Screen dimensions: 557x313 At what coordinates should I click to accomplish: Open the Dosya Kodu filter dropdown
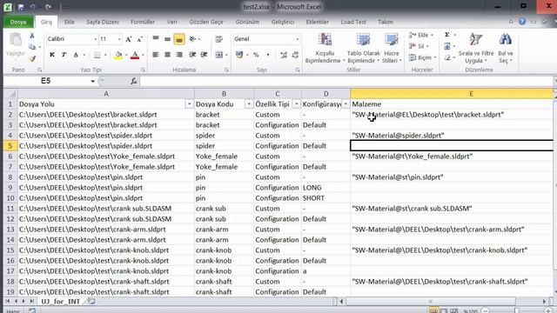pyautogui.click(x=249, y=104)
